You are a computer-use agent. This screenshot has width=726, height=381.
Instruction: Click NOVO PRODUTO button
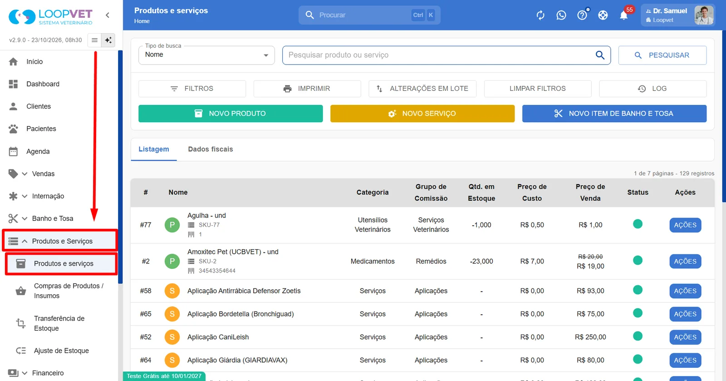pos(231,114)
